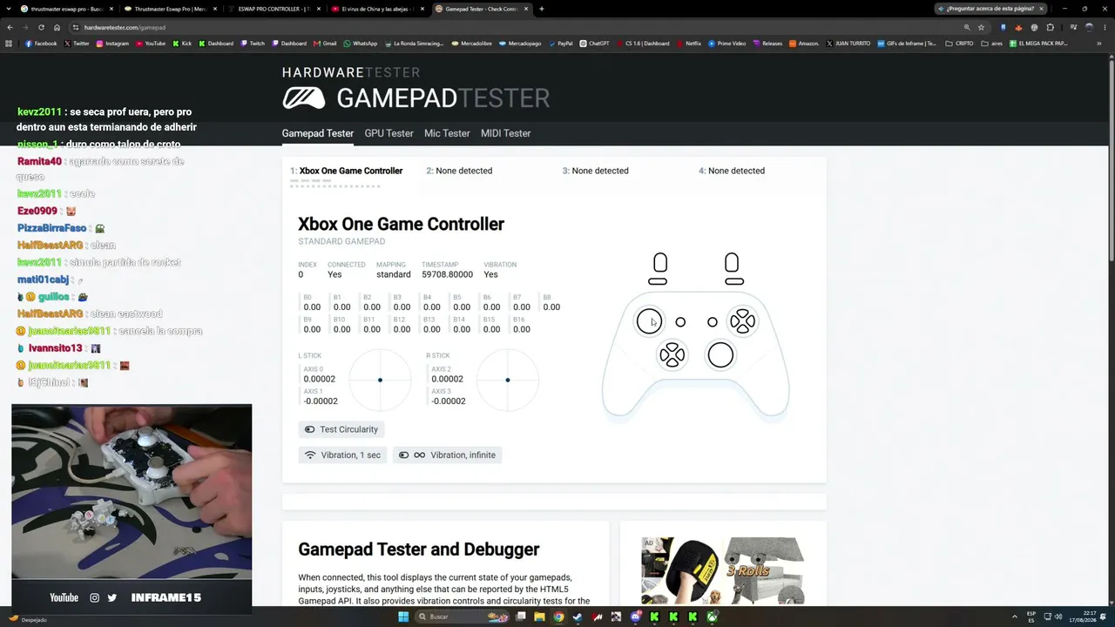
Task: Select gamepad slot 4 None detected
Action: click(x=732, y=171)
